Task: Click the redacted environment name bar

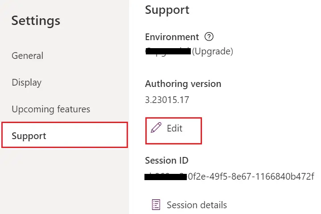Action: tap(168, 51)
